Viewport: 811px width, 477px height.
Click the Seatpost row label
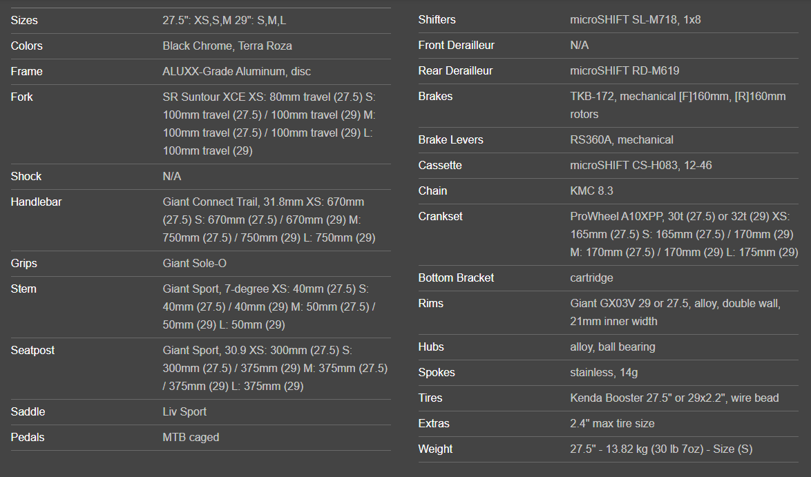pyautogui.click(x=32, y=351)
